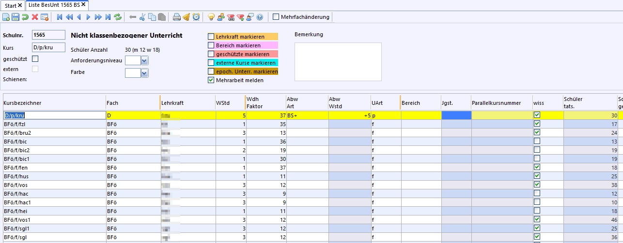Click the next record arrow icon

[x=88, y=17]
